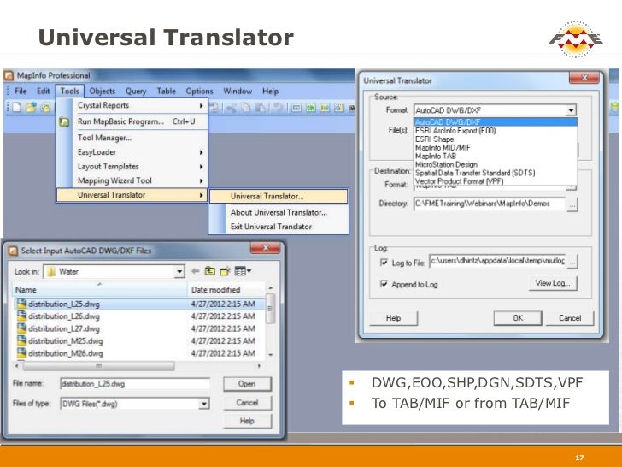The height and width of the screenshot is (467, 622).
Task: Click the Copy icon in MapInfo toolbar
Action: 246,107
